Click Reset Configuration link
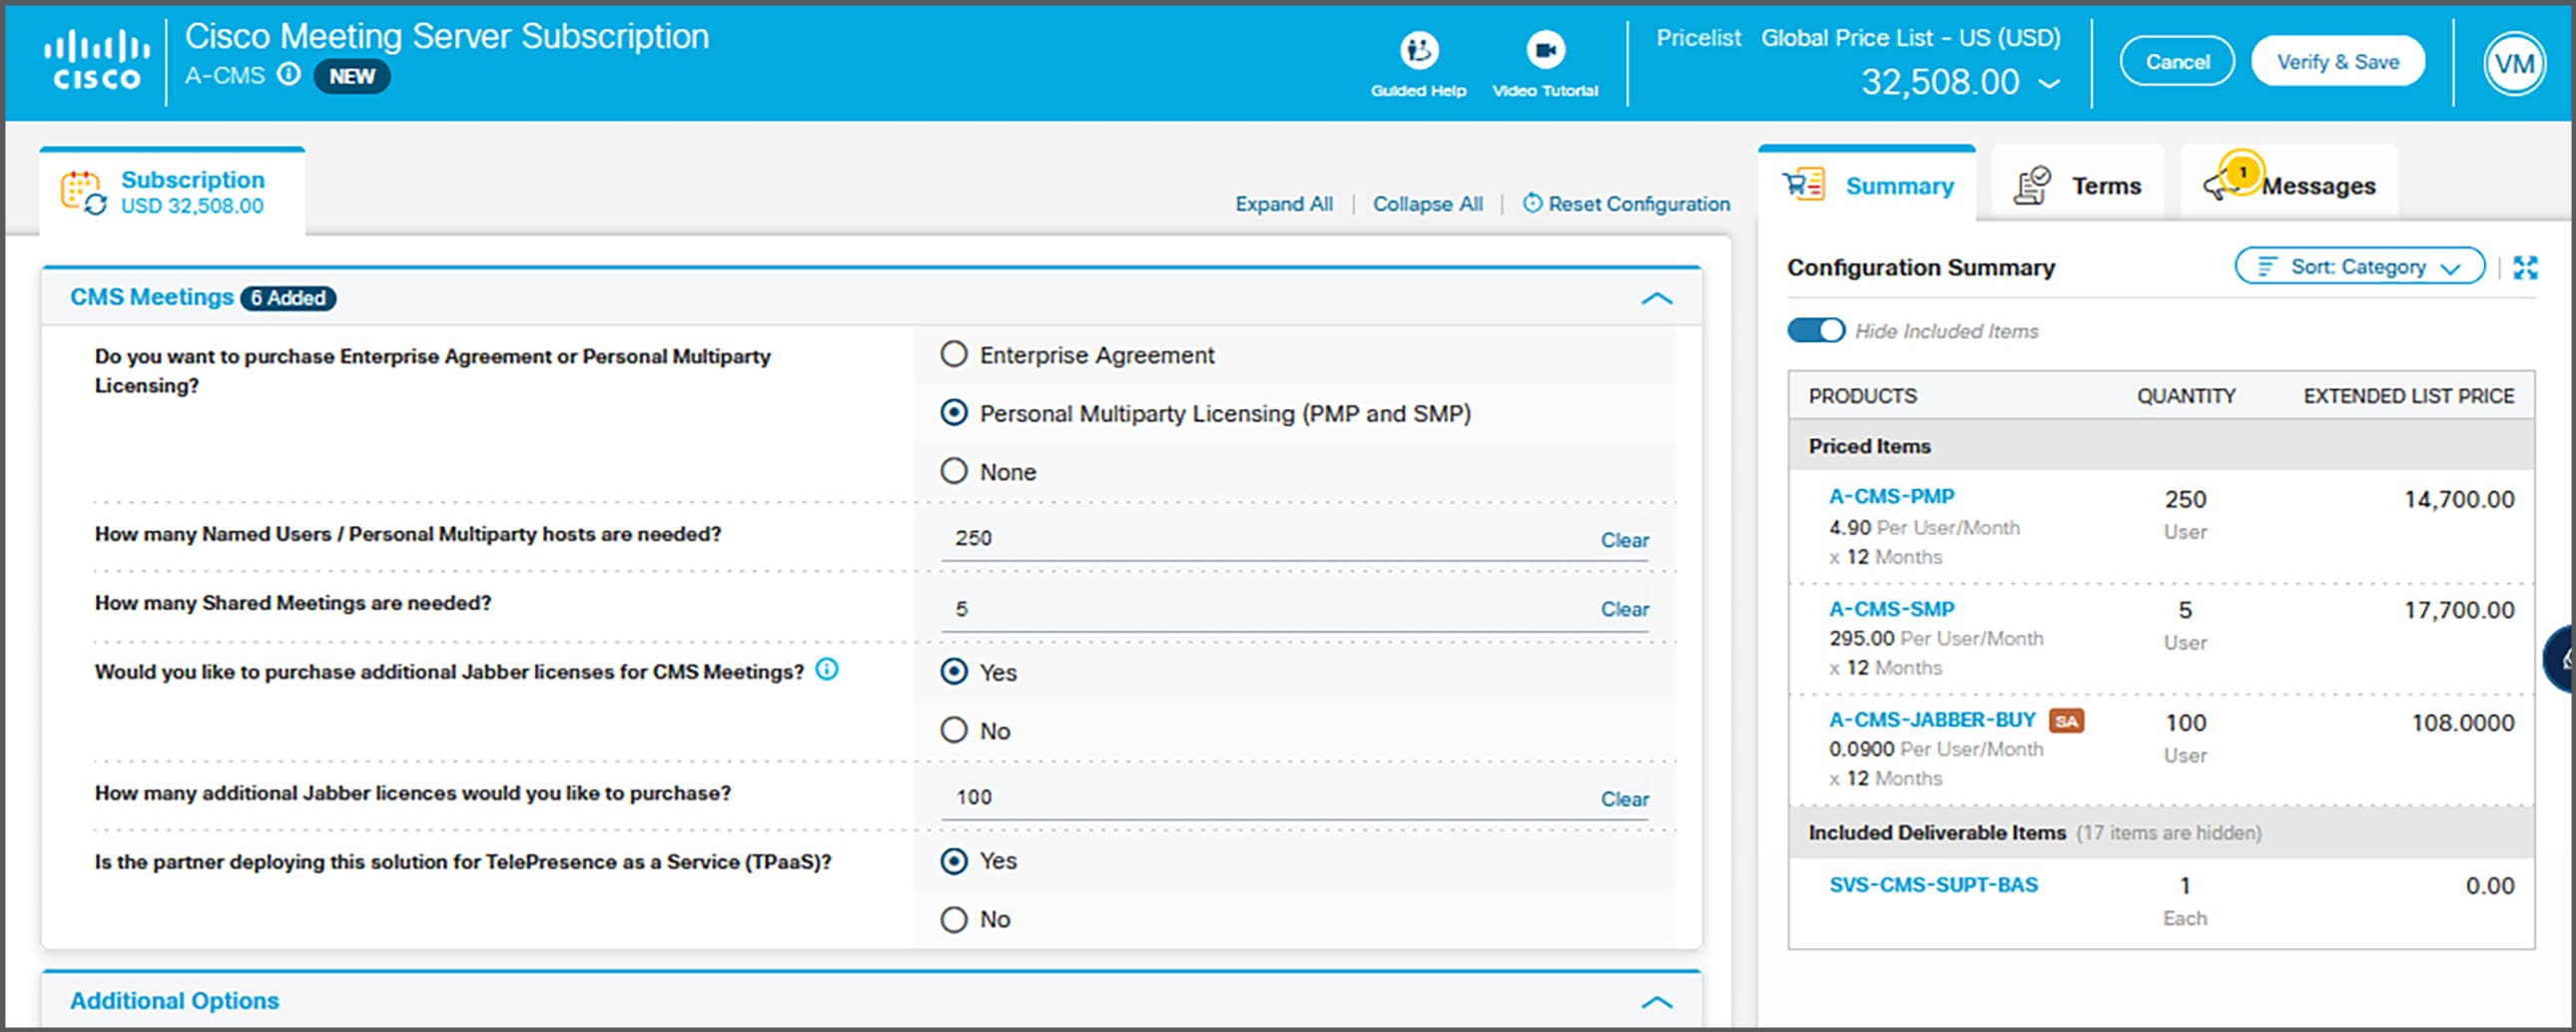Image resolution: width=2576 pixels, height=1032 pixels. tap(1639, 203)
